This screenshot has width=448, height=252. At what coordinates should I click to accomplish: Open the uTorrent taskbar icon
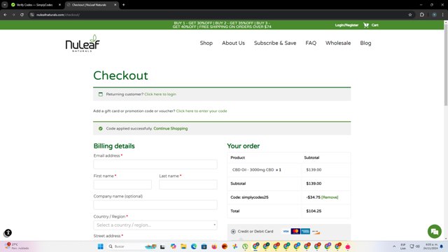(245, 246)
